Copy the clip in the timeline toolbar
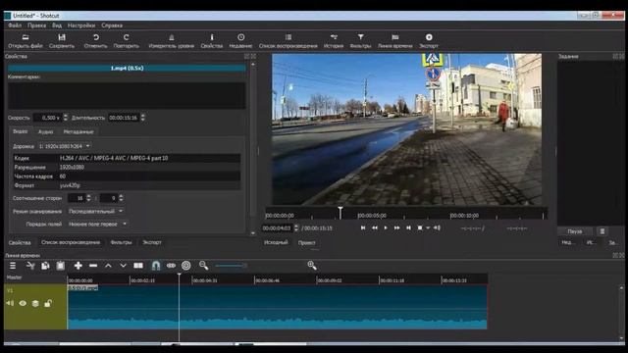The width and height of the screenshot is (628, 353). [x=45, y=266]
